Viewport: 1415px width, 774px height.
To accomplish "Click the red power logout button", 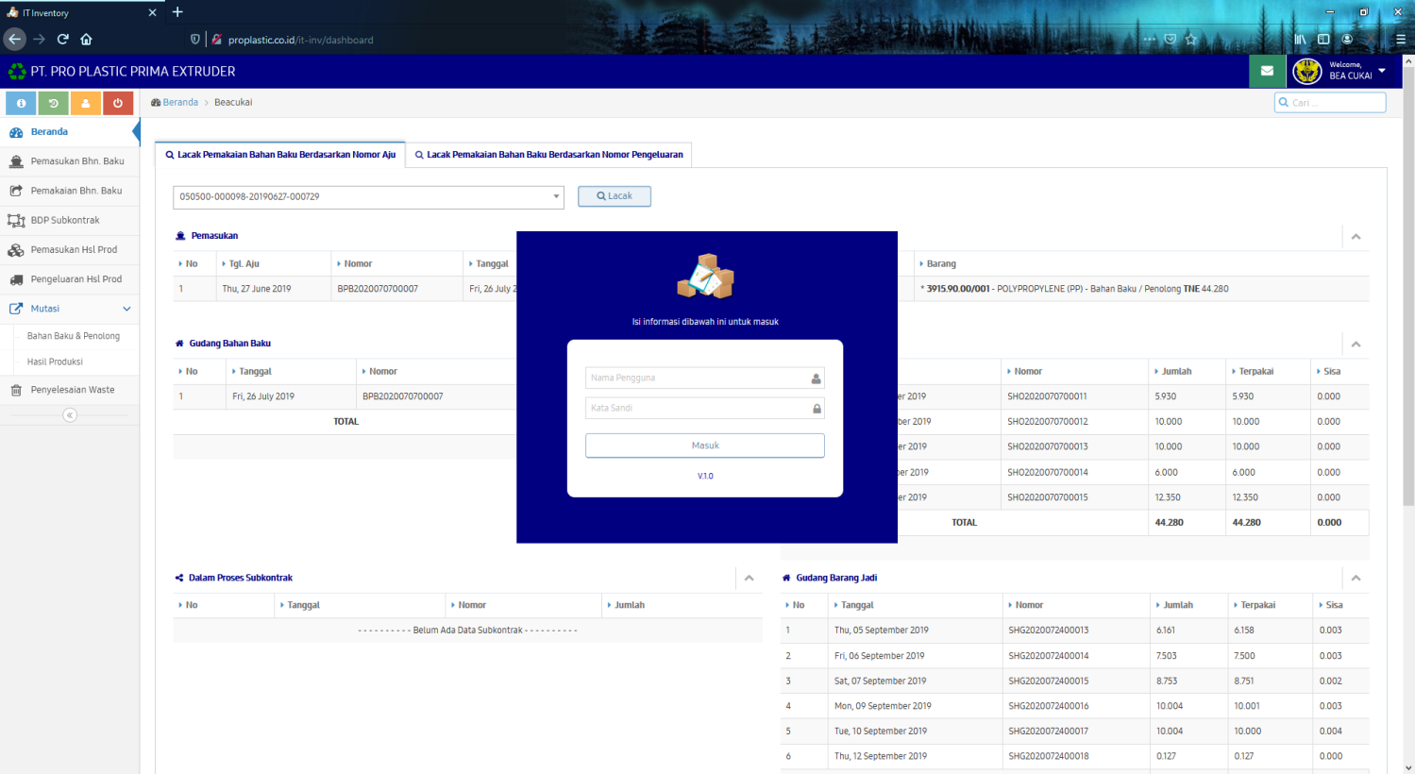I will coord(118,103).
